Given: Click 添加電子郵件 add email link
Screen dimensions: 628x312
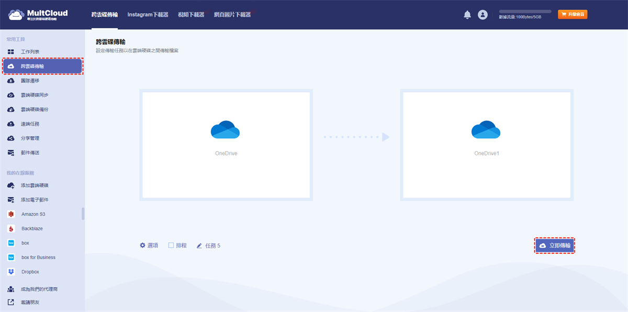Looking at the screenshot, I should click(x=35, y=200).
